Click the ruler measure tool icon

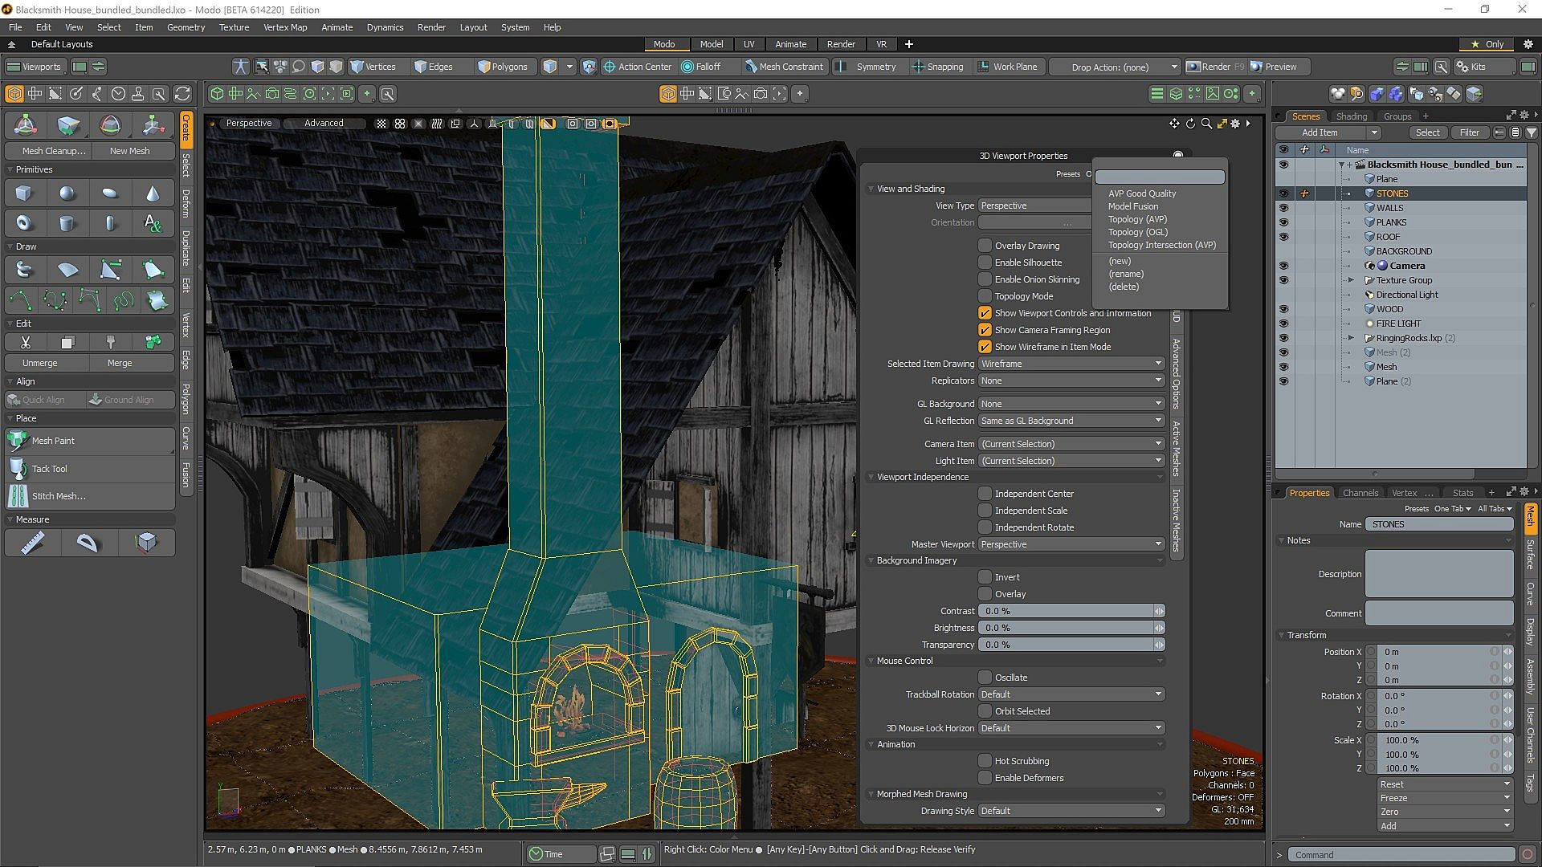[x=32, y=543]
